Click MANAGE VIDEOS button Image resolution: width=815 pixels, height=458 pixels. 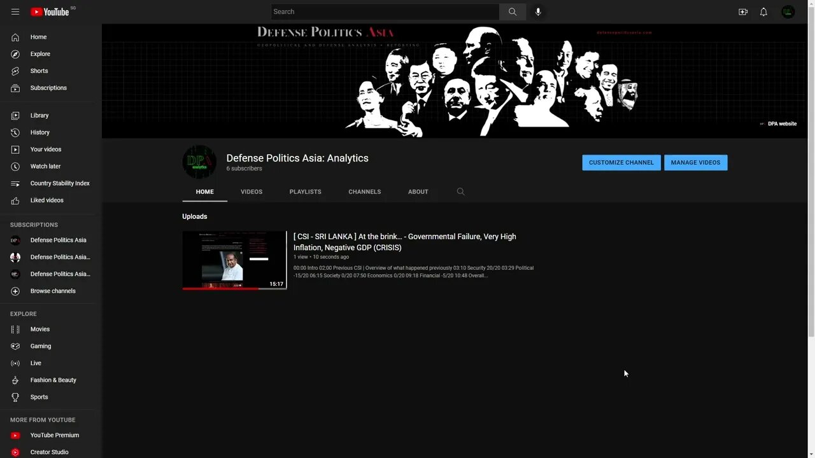coord(695,162)
